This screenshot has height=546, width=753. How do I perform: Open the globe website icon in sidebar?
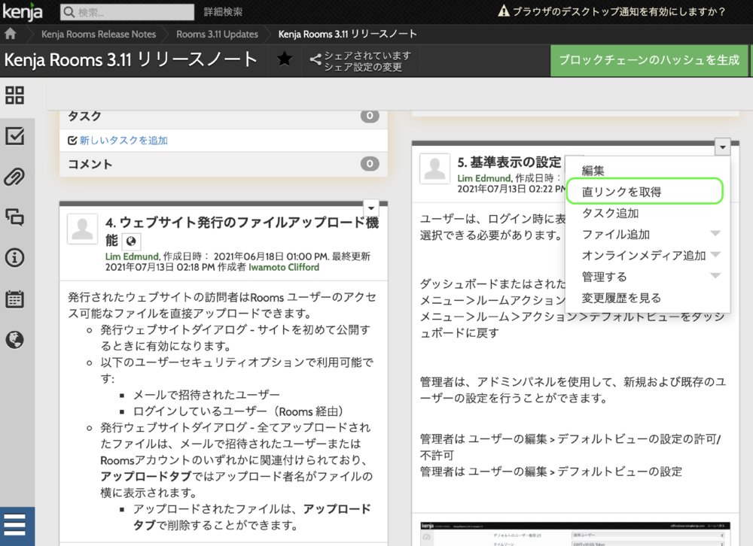tap(14, 339)
